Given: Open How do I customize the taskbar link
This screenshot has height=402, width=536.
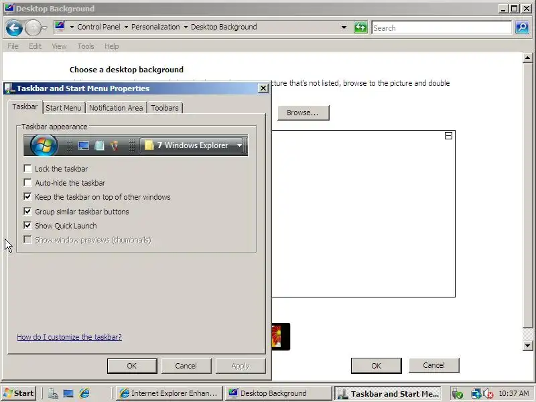Looking at the screenshot, I should click(x=70, y=337).
